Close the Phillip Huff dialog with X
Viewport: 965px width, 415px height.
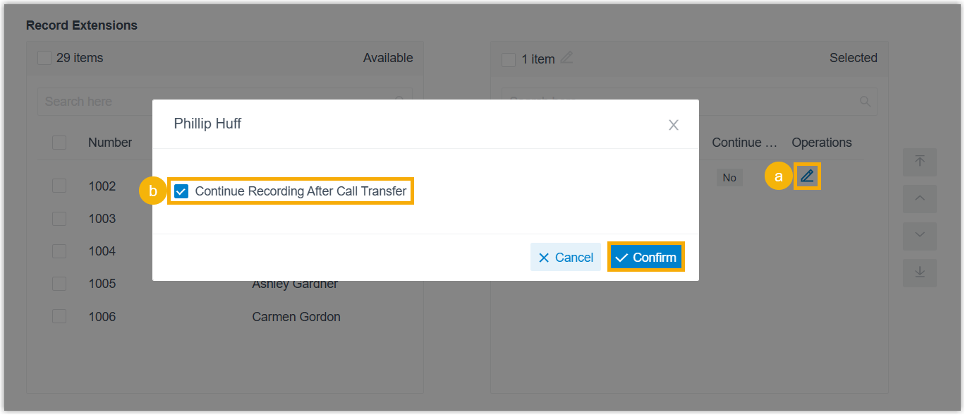(x=673, y=125)
